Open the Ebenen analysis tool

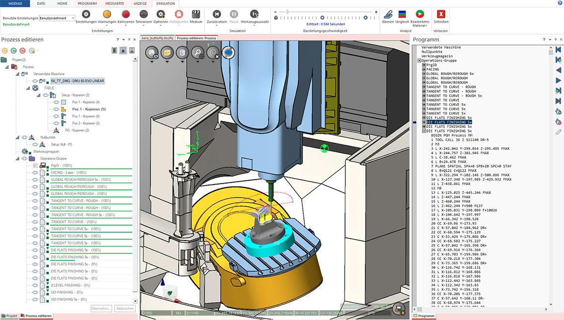(389, 14)
